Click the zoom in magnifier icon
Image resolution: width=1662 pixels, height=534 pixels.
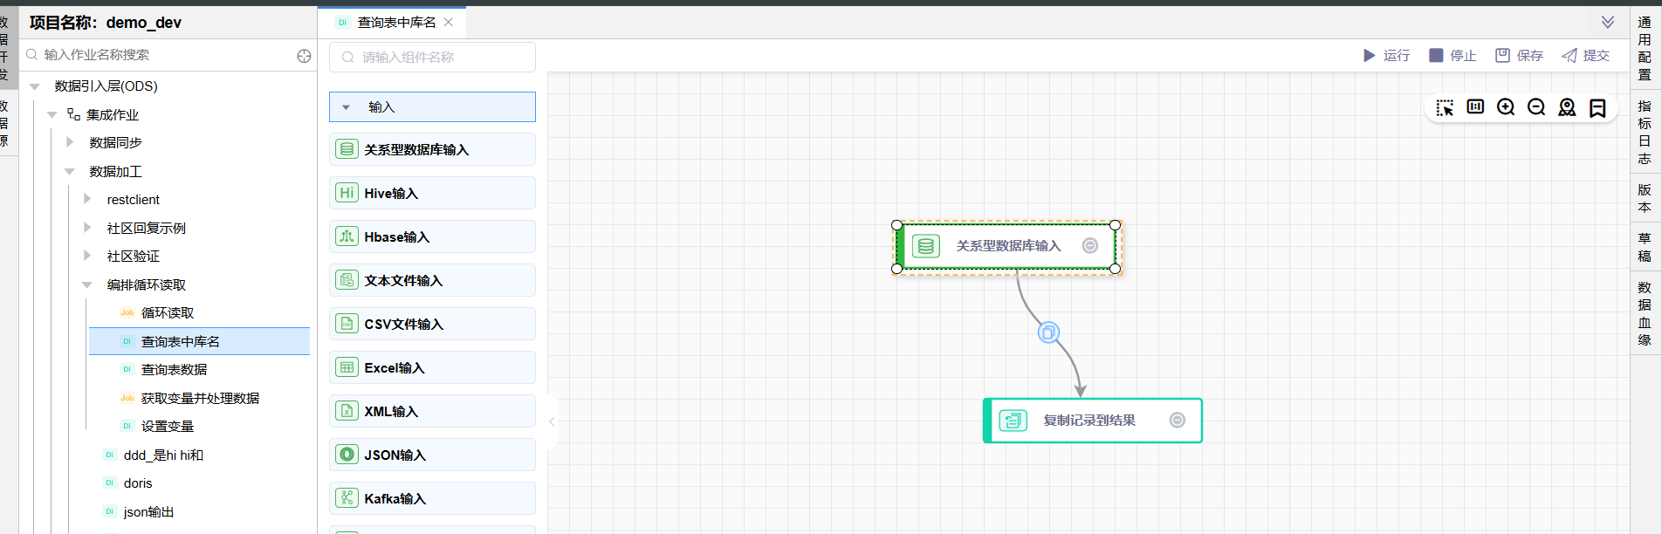pyautogui.click(x=1506, y=107)
